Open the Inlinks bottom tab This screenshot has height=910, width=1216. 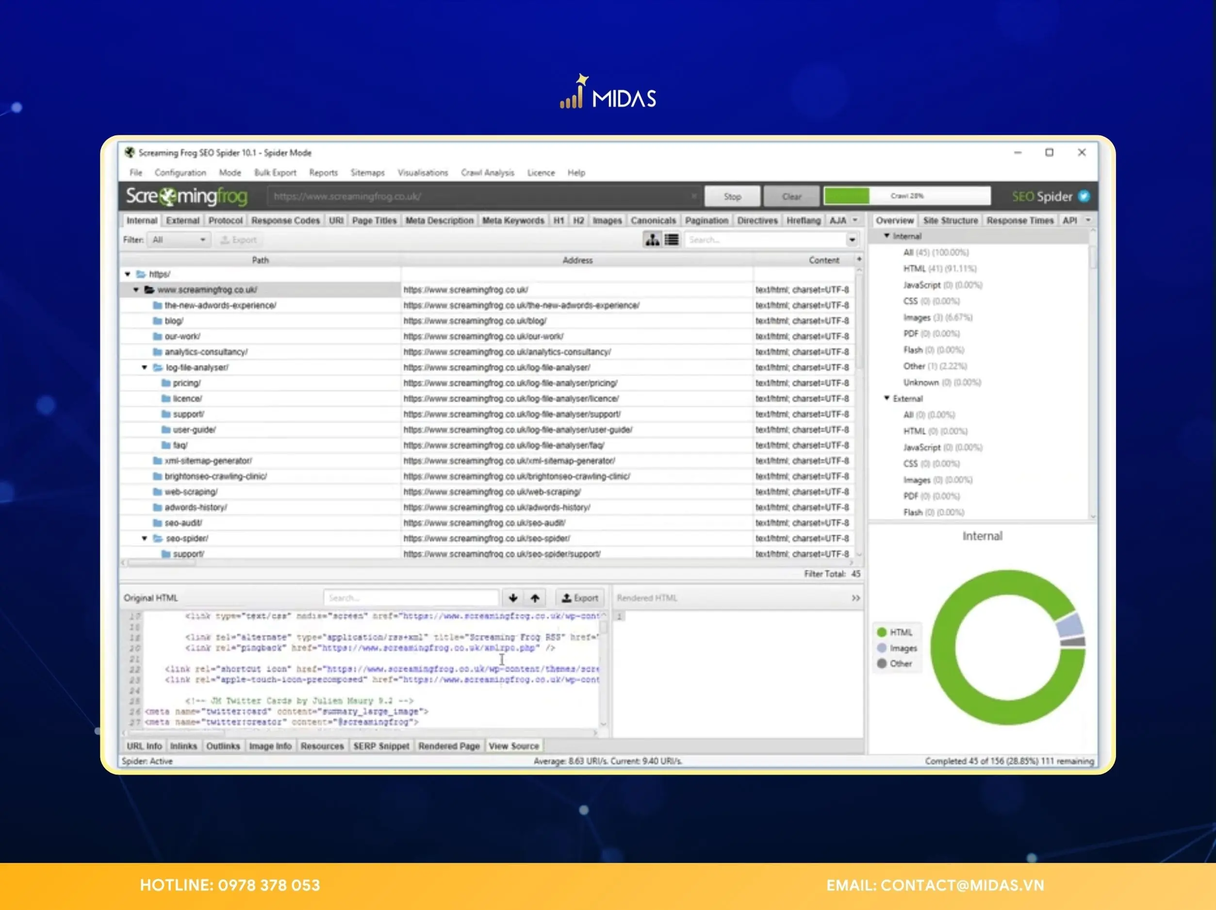[183, 746]
